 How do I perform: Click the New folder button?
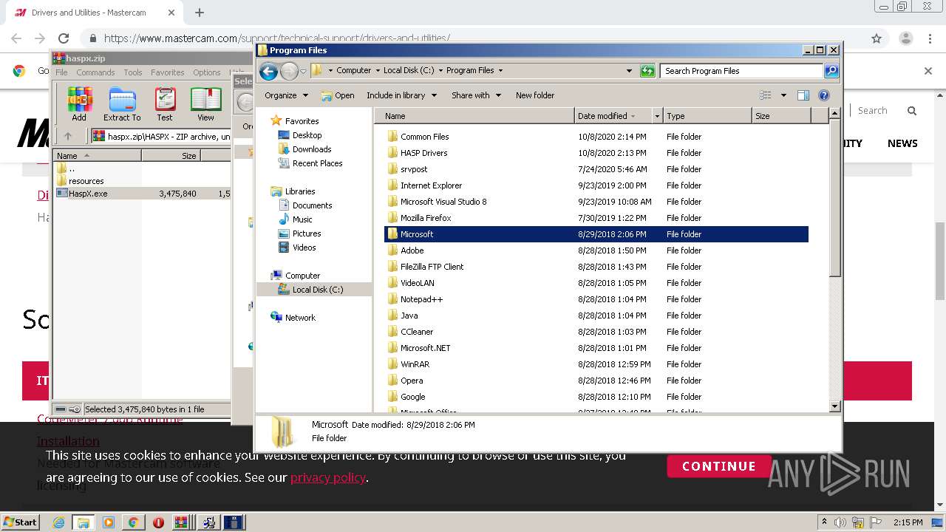pyautogui.click(x=535, y=95)
